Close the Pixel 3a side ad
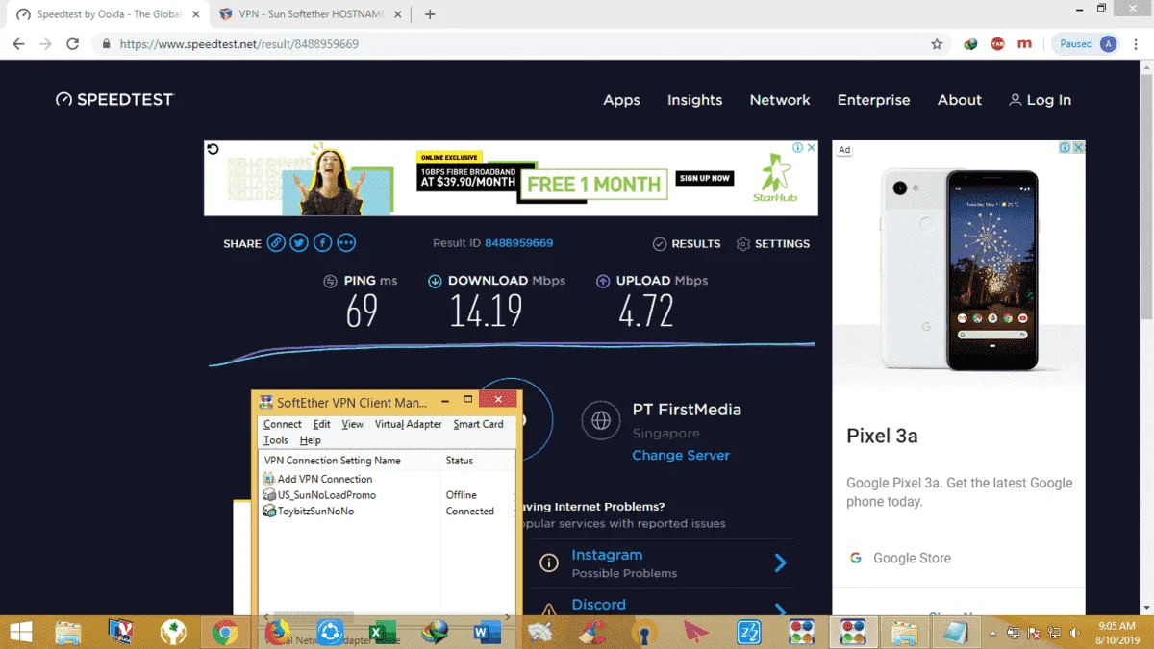The image size is (1154, 649). pos(1079,148)
